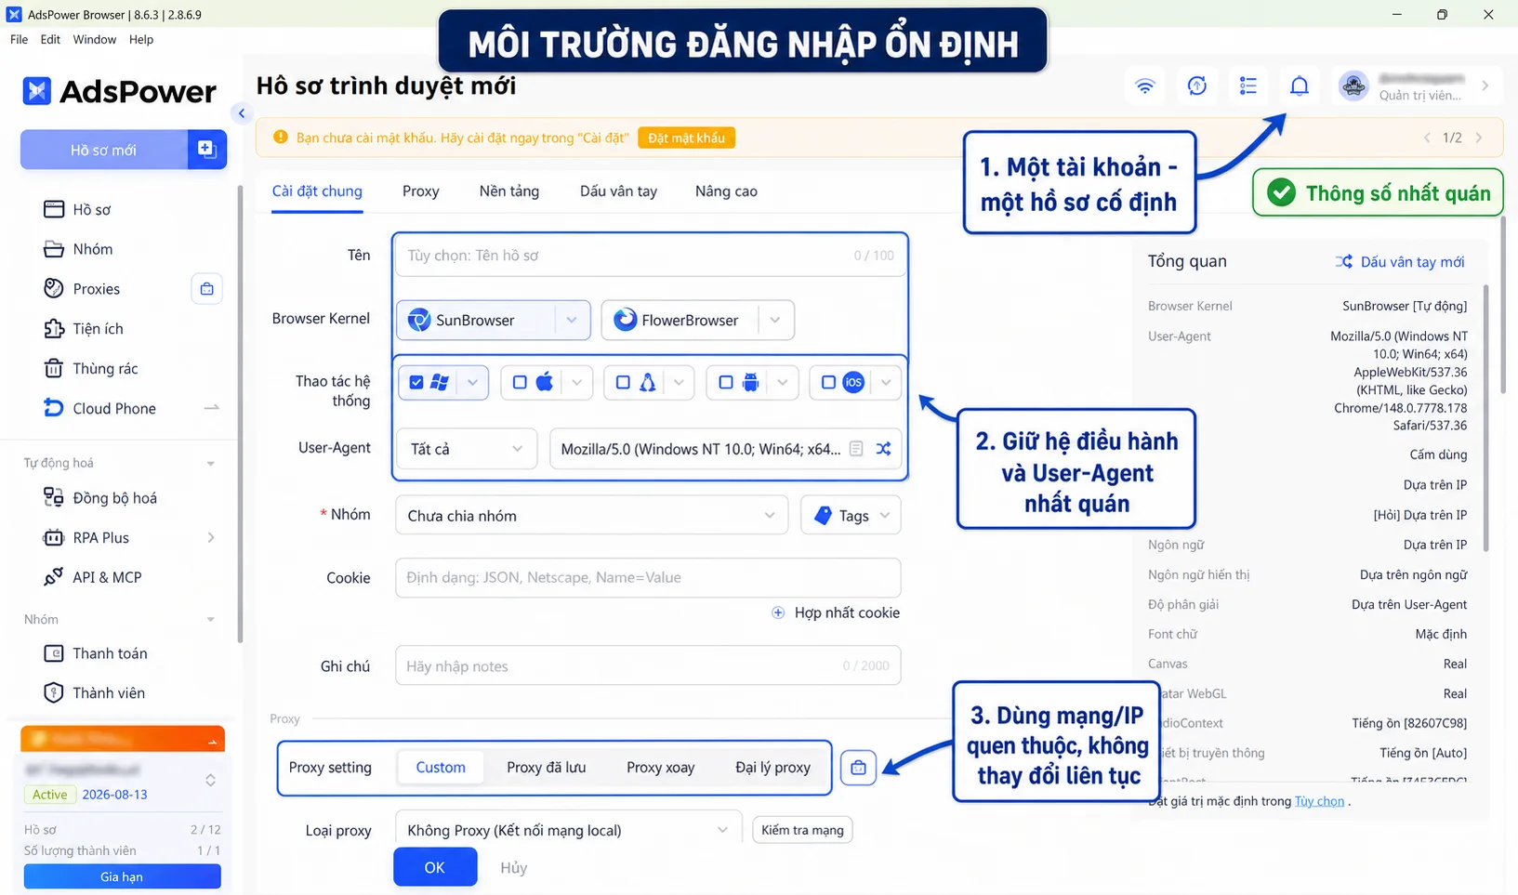1518x895 pixels.
Task: Open User-Agent list icon
Action: [x=856, y=449]
